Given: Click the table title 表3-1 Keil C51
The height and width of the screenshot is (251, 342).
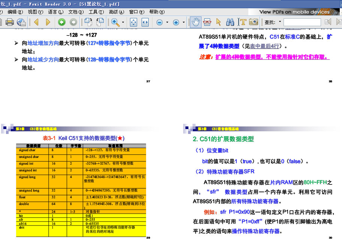Looking at the screenshot, I should click(x=84, y=138).
